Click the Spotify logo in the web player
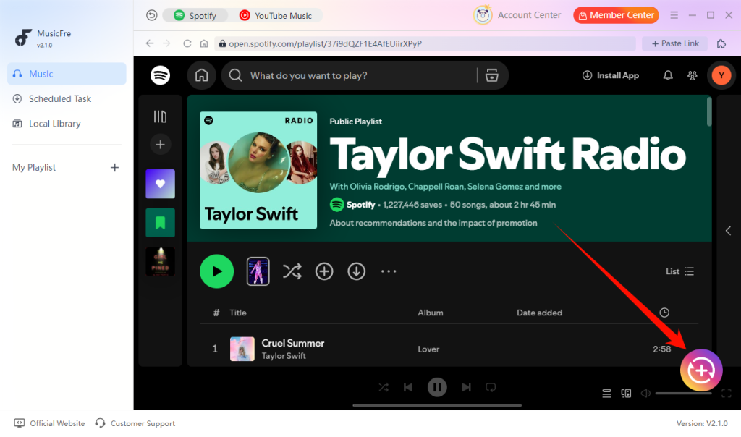741x437 pixels. click(160, 75)
